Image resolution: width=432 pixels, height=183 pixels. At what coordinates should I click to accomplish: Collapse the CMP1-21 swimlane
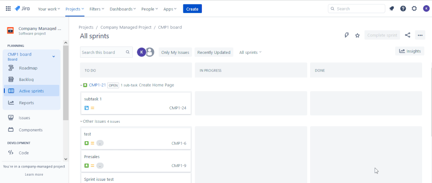[x=81, y=85]
